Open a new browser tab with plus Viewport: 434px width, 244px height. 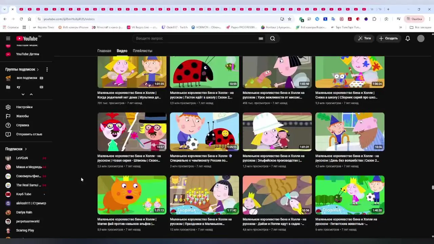(388, 9)
